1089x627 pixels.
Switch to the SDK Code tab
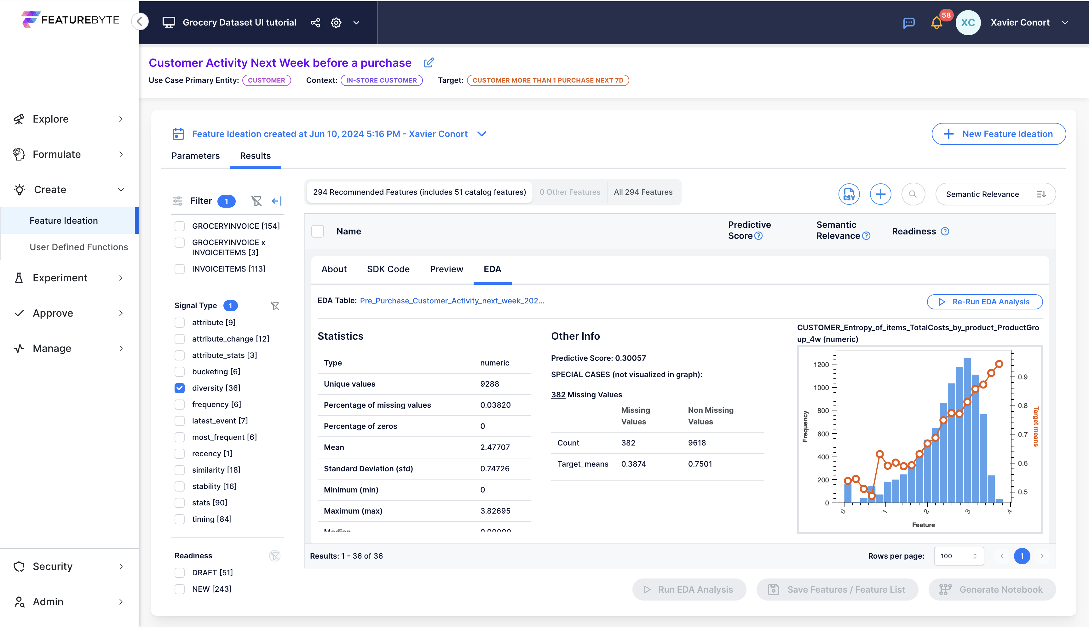tap(388, 269)
